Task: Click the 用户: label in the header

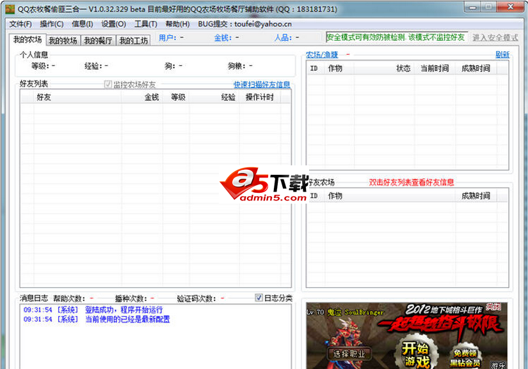Action: point(167,38)
